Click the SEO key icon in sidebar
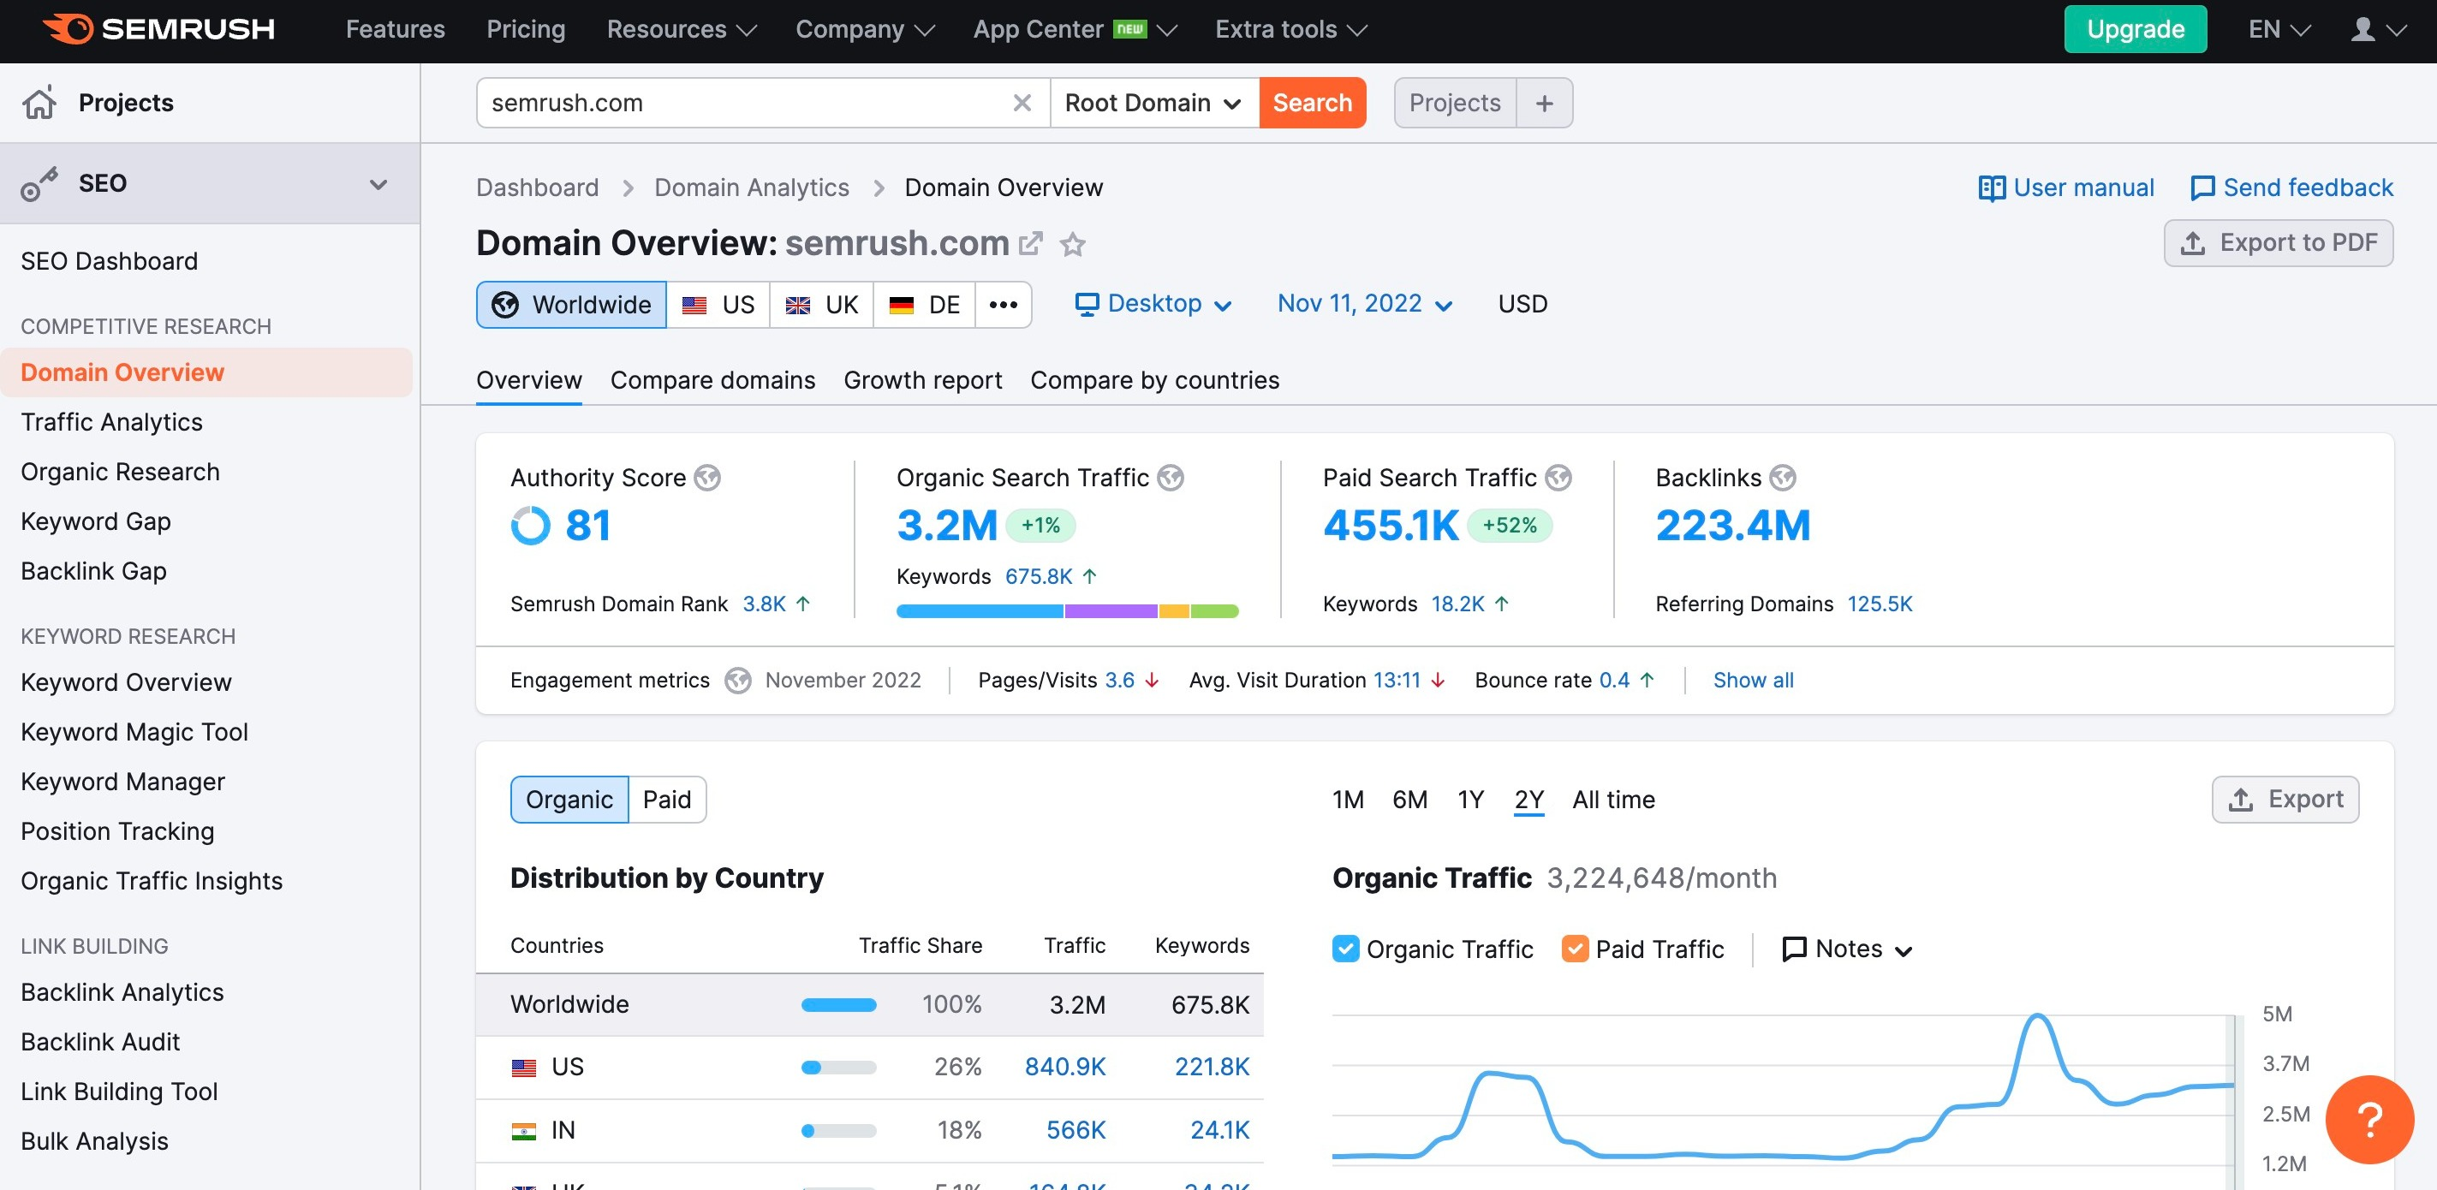 coord(39,183)
